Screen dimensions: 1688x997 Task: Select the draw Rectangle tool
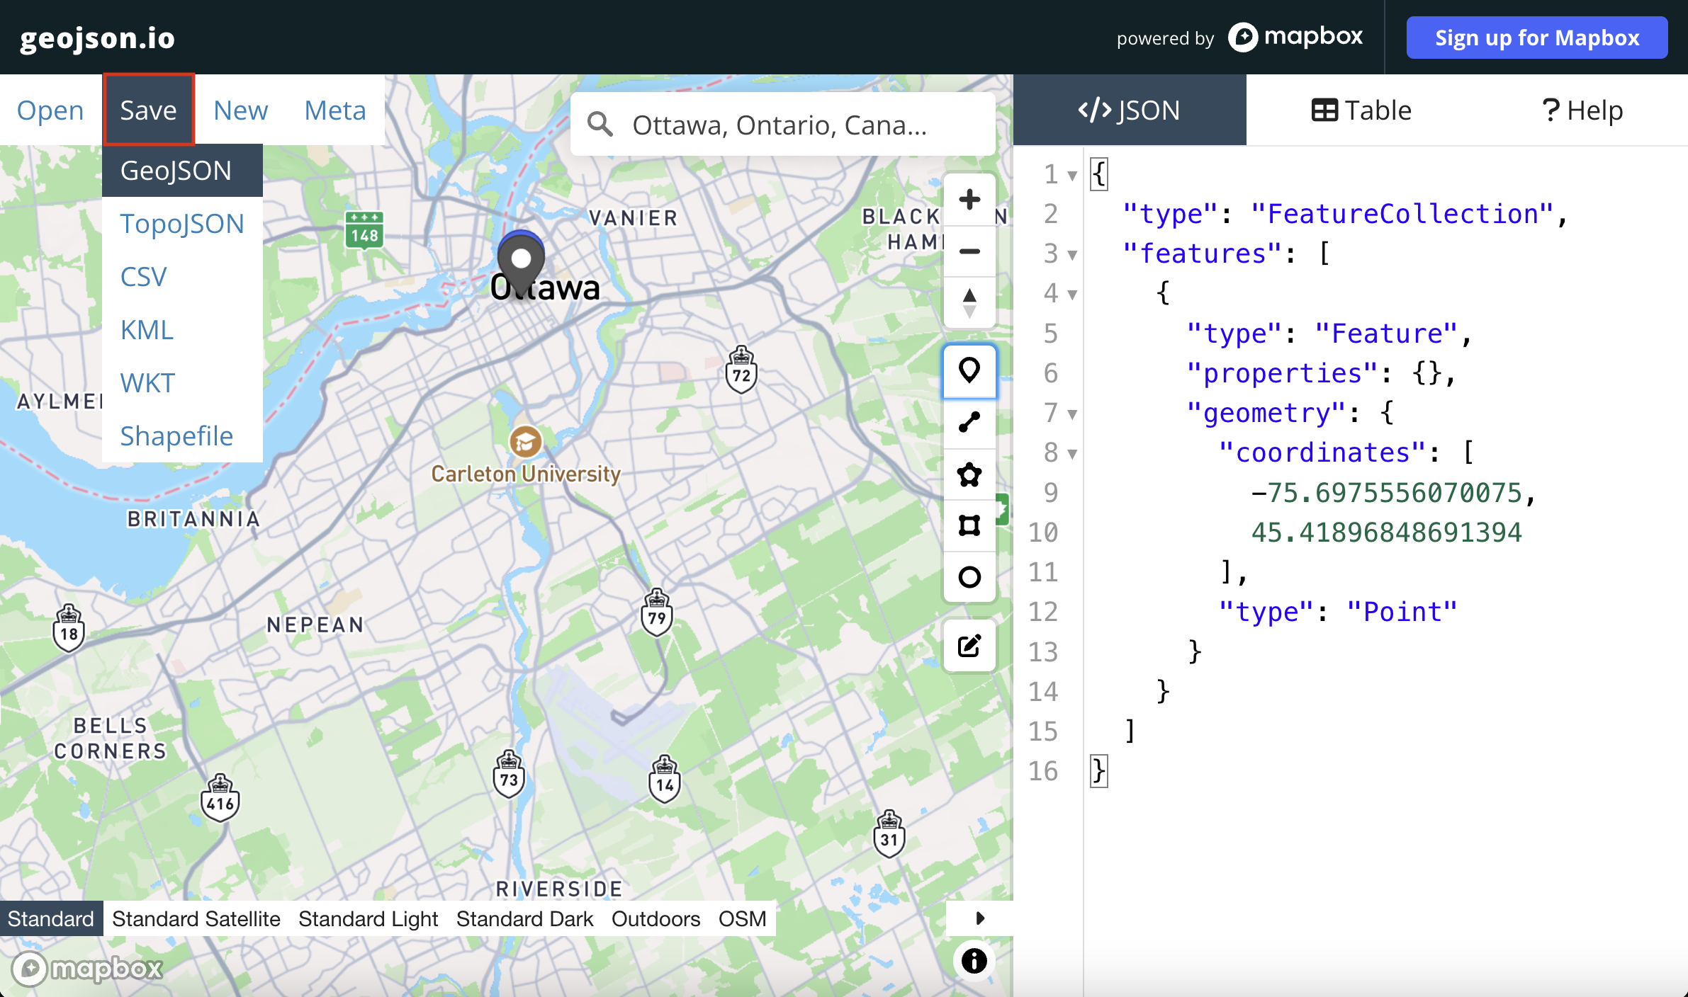[969, 525]
